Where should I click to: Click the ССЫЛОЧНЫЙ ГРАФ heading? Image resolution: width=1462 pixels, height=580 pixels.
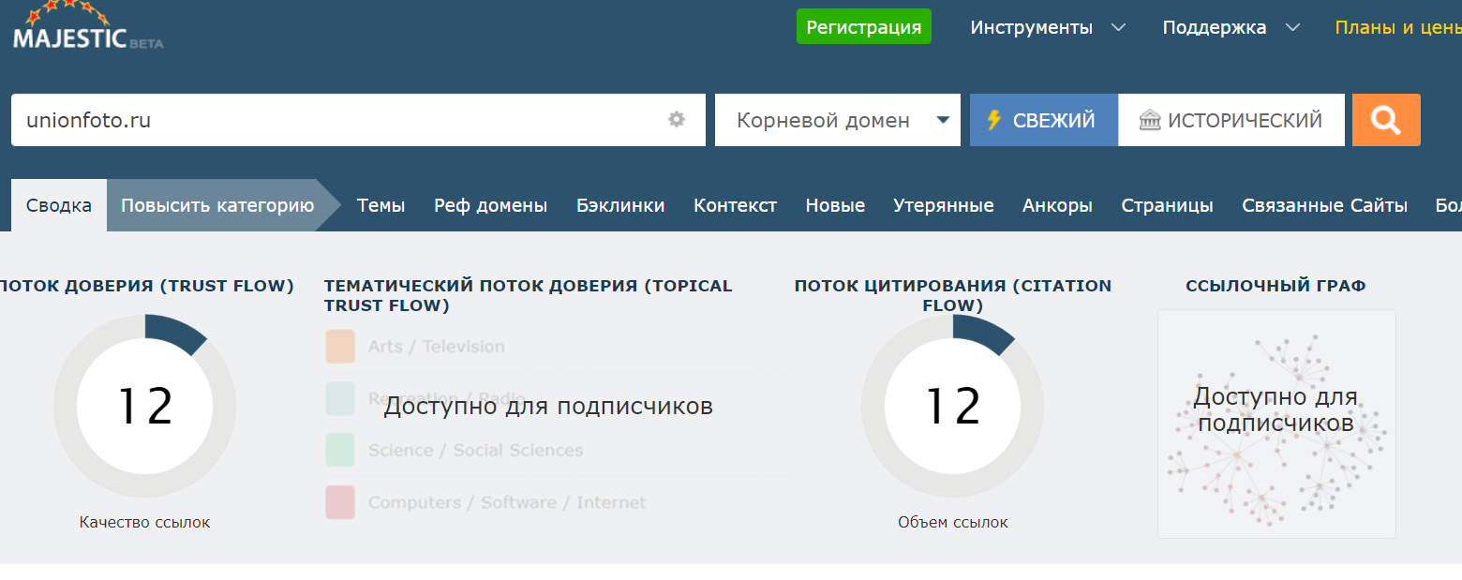click(1276, 286)
